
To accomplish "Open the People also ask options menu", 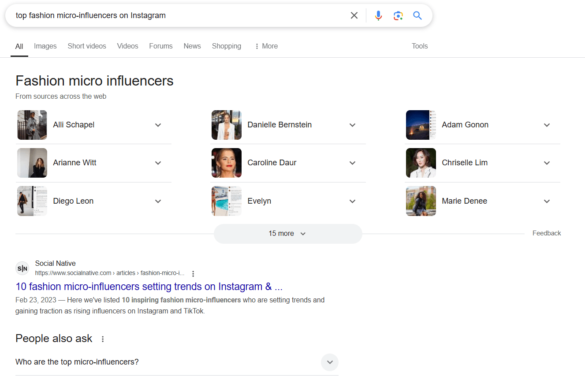I will (103, 339).
